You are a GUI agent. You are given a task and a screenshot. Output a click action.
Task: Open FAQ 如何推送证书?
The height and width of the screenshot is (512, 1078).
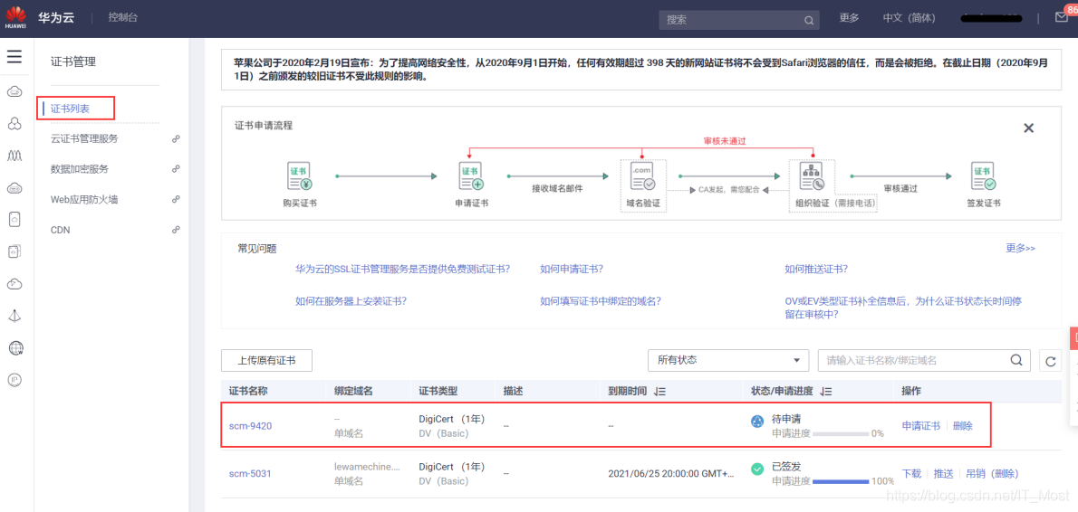tap(816, 269)
